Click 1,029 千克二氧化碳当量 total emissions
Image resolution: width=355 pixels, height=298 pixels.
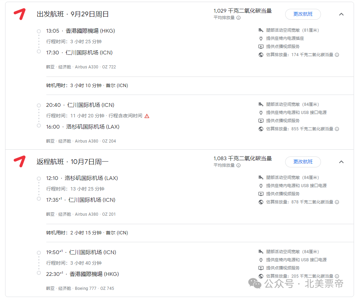(243, 11)
